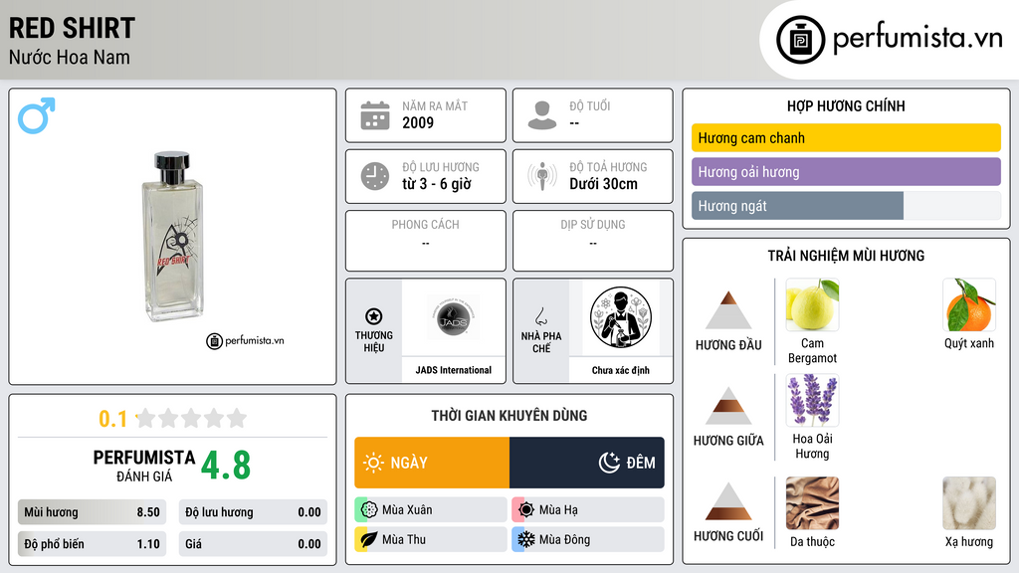Click the Dịp sử dụng card
This screenshot has height=573, width=1019.
[x=593, y=241]
